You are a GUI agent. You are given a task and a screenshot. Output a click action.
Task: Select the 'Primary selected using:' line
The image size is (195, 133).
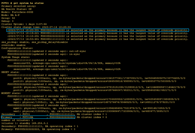pyautogui.click(x=19, y=6)
